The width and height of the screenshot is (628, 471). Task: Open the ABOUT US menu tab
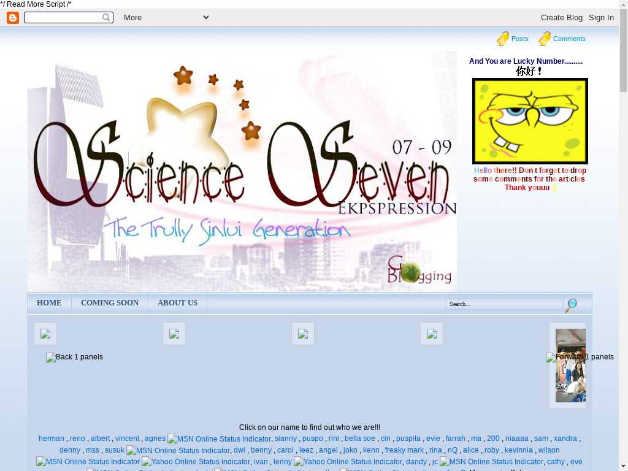point(177,303)
